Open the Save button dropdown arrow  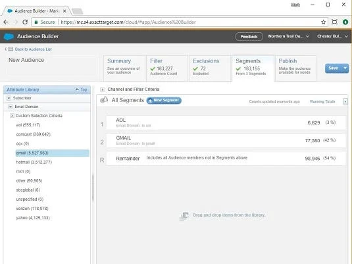click(x=345, y=68)
